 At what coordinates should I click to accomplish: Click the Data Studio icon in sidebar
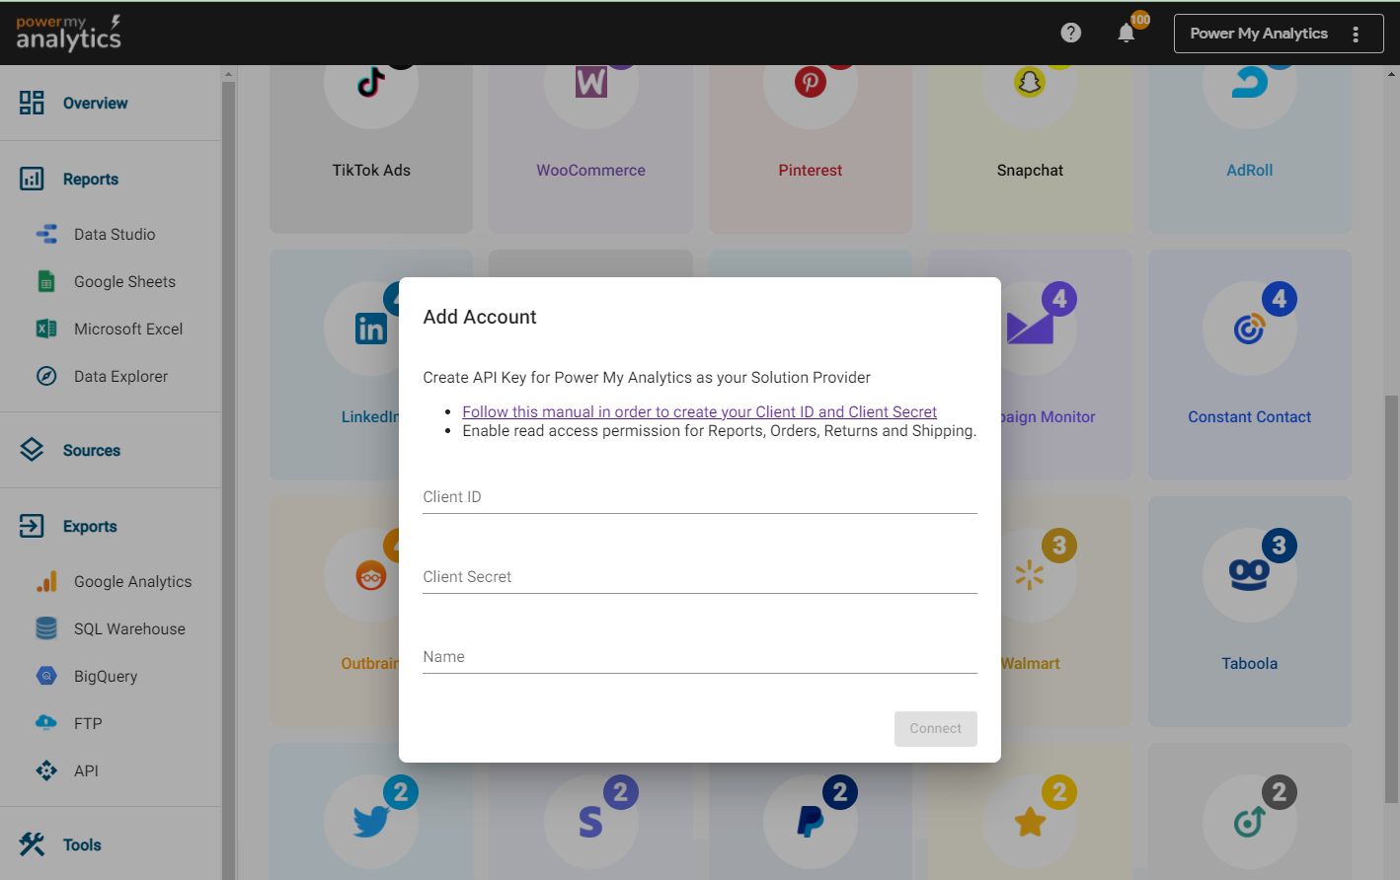tap(46, 234)
